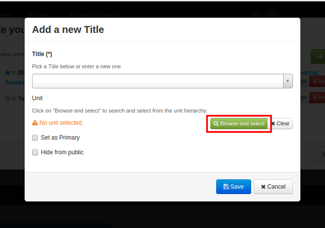Click the floppy disk icon on Save
325x228 pixels.
tap(226, 187)
